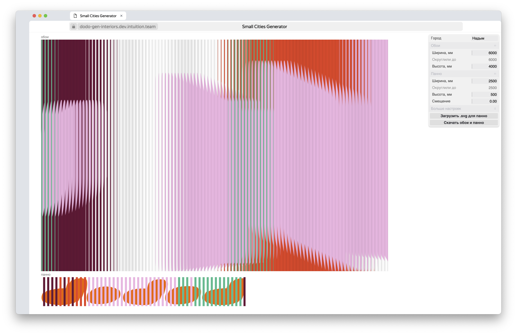Expand the Больше настроек section
This screenshot has height=335, width=517.
[464, 109]
